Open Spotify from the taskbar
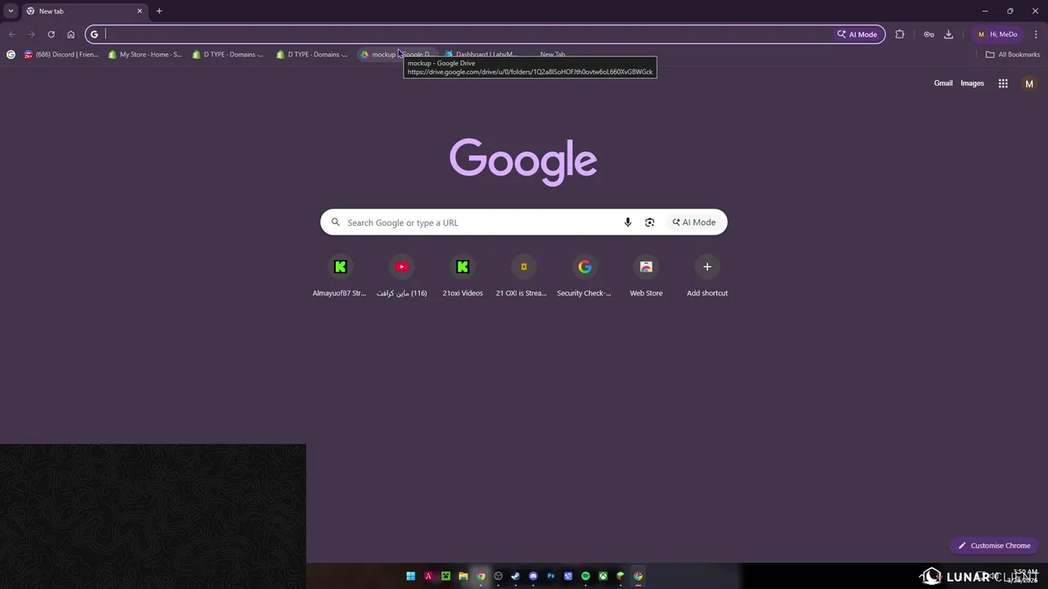Viewport: 1048px width, 589px height. (x=585, y=577)
